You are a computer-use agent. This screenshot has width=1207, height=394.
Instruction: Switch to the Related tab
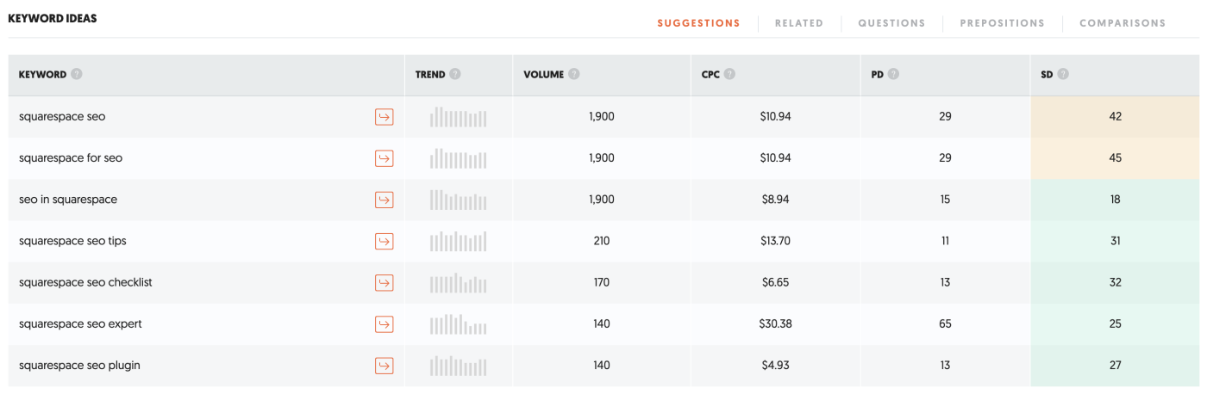click(x=798, y=23)
